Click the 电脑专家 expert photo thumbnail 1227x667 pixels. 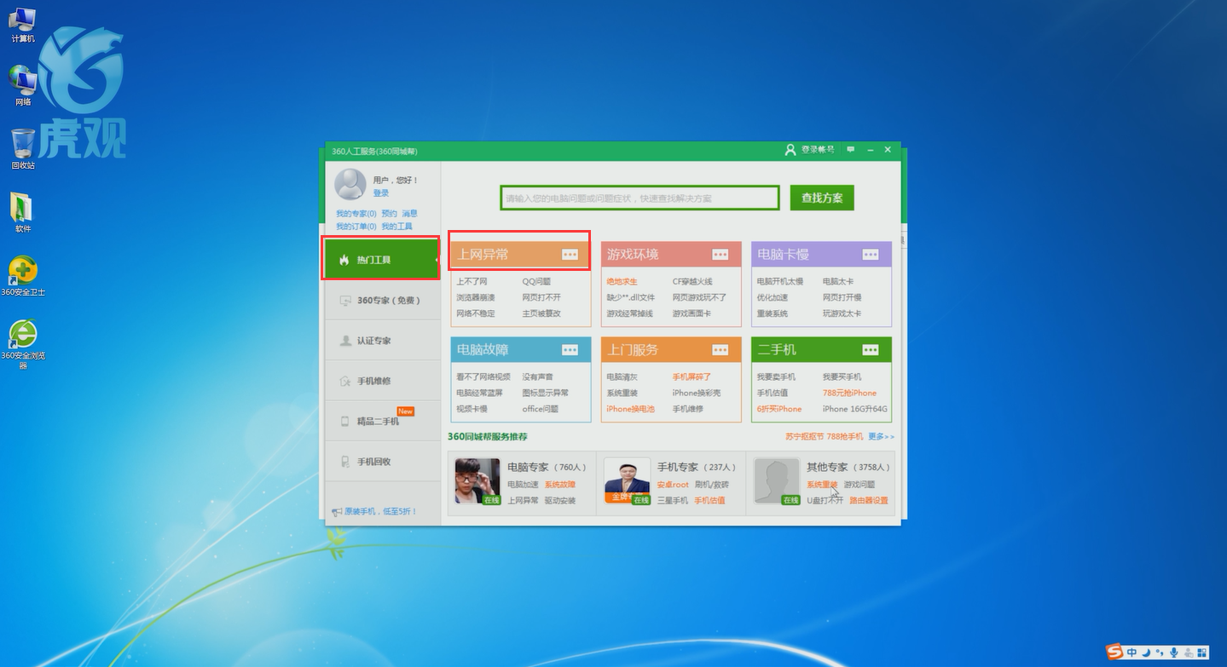[x=477, y=481]
